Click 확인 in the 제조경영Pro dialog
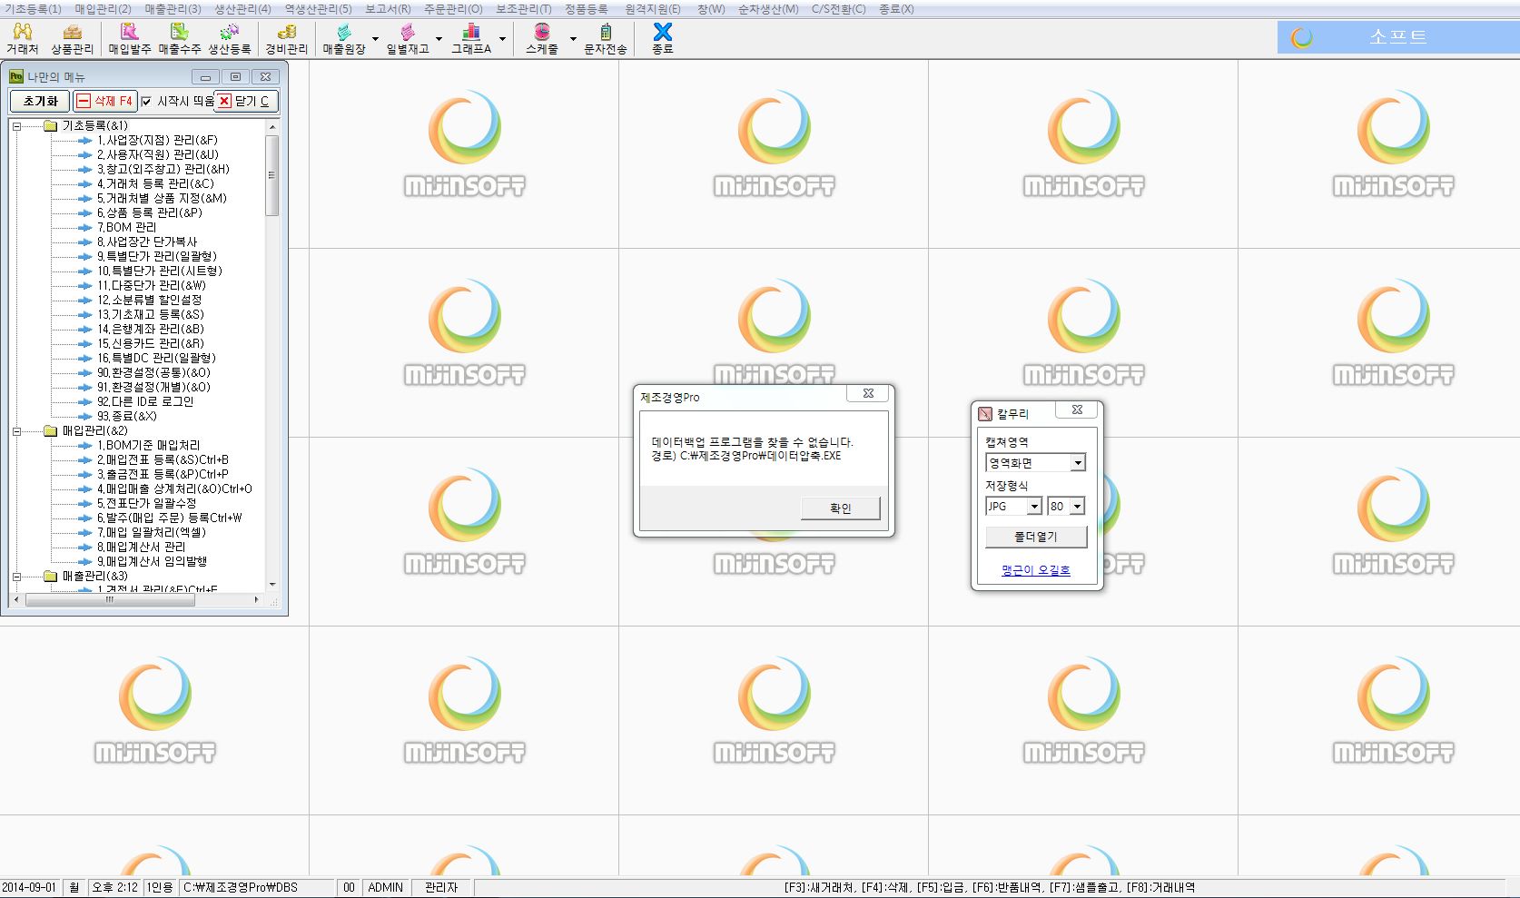 (x=841, y=508)
